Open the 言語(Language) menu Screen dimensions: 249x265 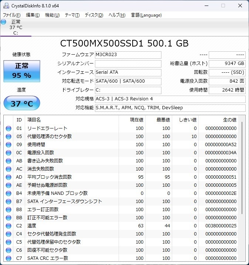146,15
